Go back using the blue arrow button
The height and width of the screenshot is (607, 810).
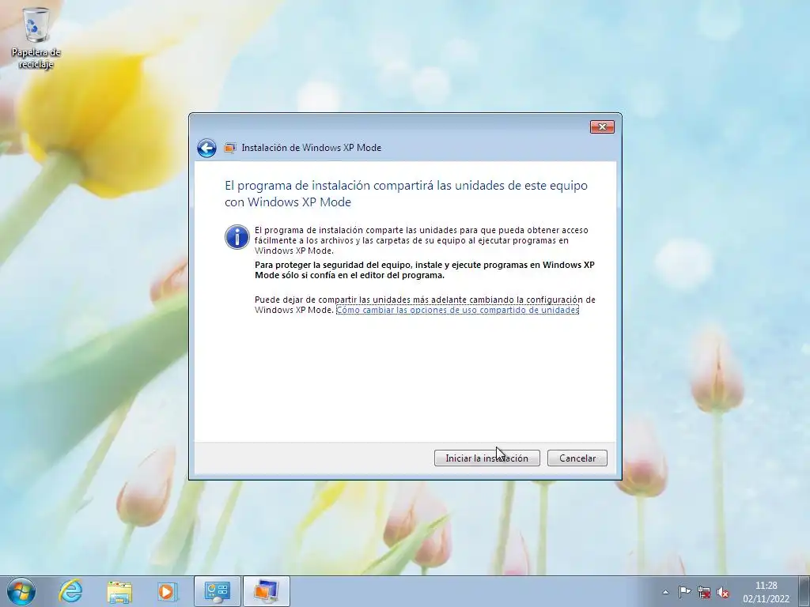pos(206,148)
